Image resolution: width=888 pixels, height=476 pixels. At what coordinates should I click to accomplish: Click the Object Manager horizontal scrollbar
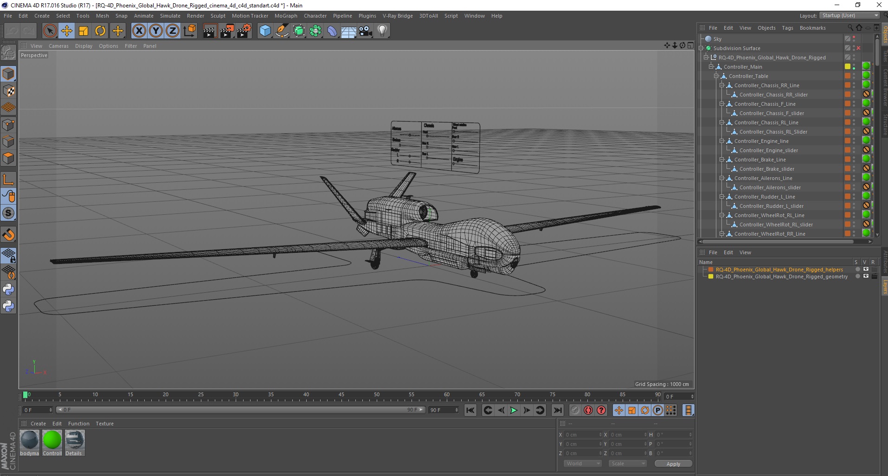click(778, 241)
